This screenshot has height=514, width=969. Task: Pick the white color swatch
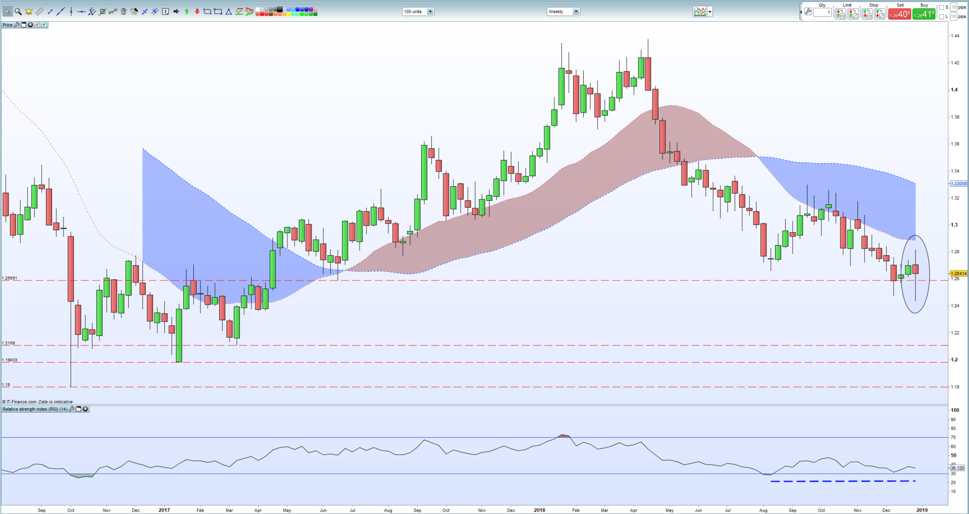tap(258, 9)
